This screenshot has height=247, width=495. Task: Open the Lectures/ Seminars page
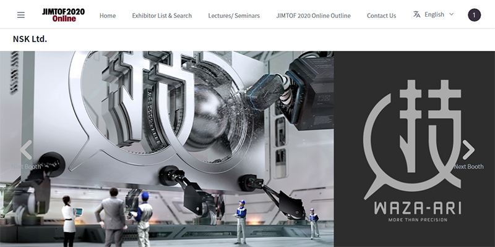[234, 15]
